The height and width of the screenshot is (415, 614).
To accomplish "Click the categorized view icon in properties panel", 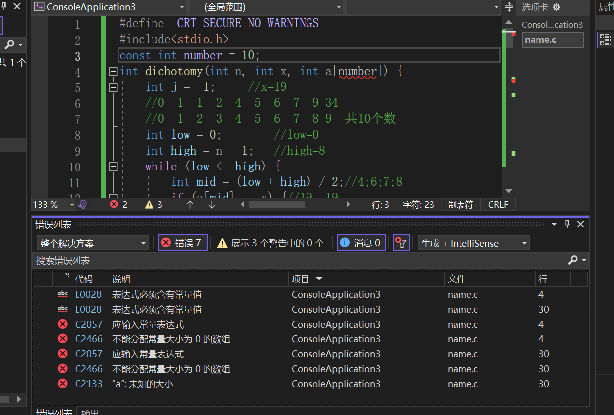I will click(x=605, y=40).
